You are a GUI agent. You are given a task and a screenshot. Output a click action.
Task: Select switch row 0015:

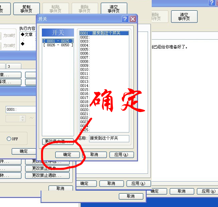104,90
